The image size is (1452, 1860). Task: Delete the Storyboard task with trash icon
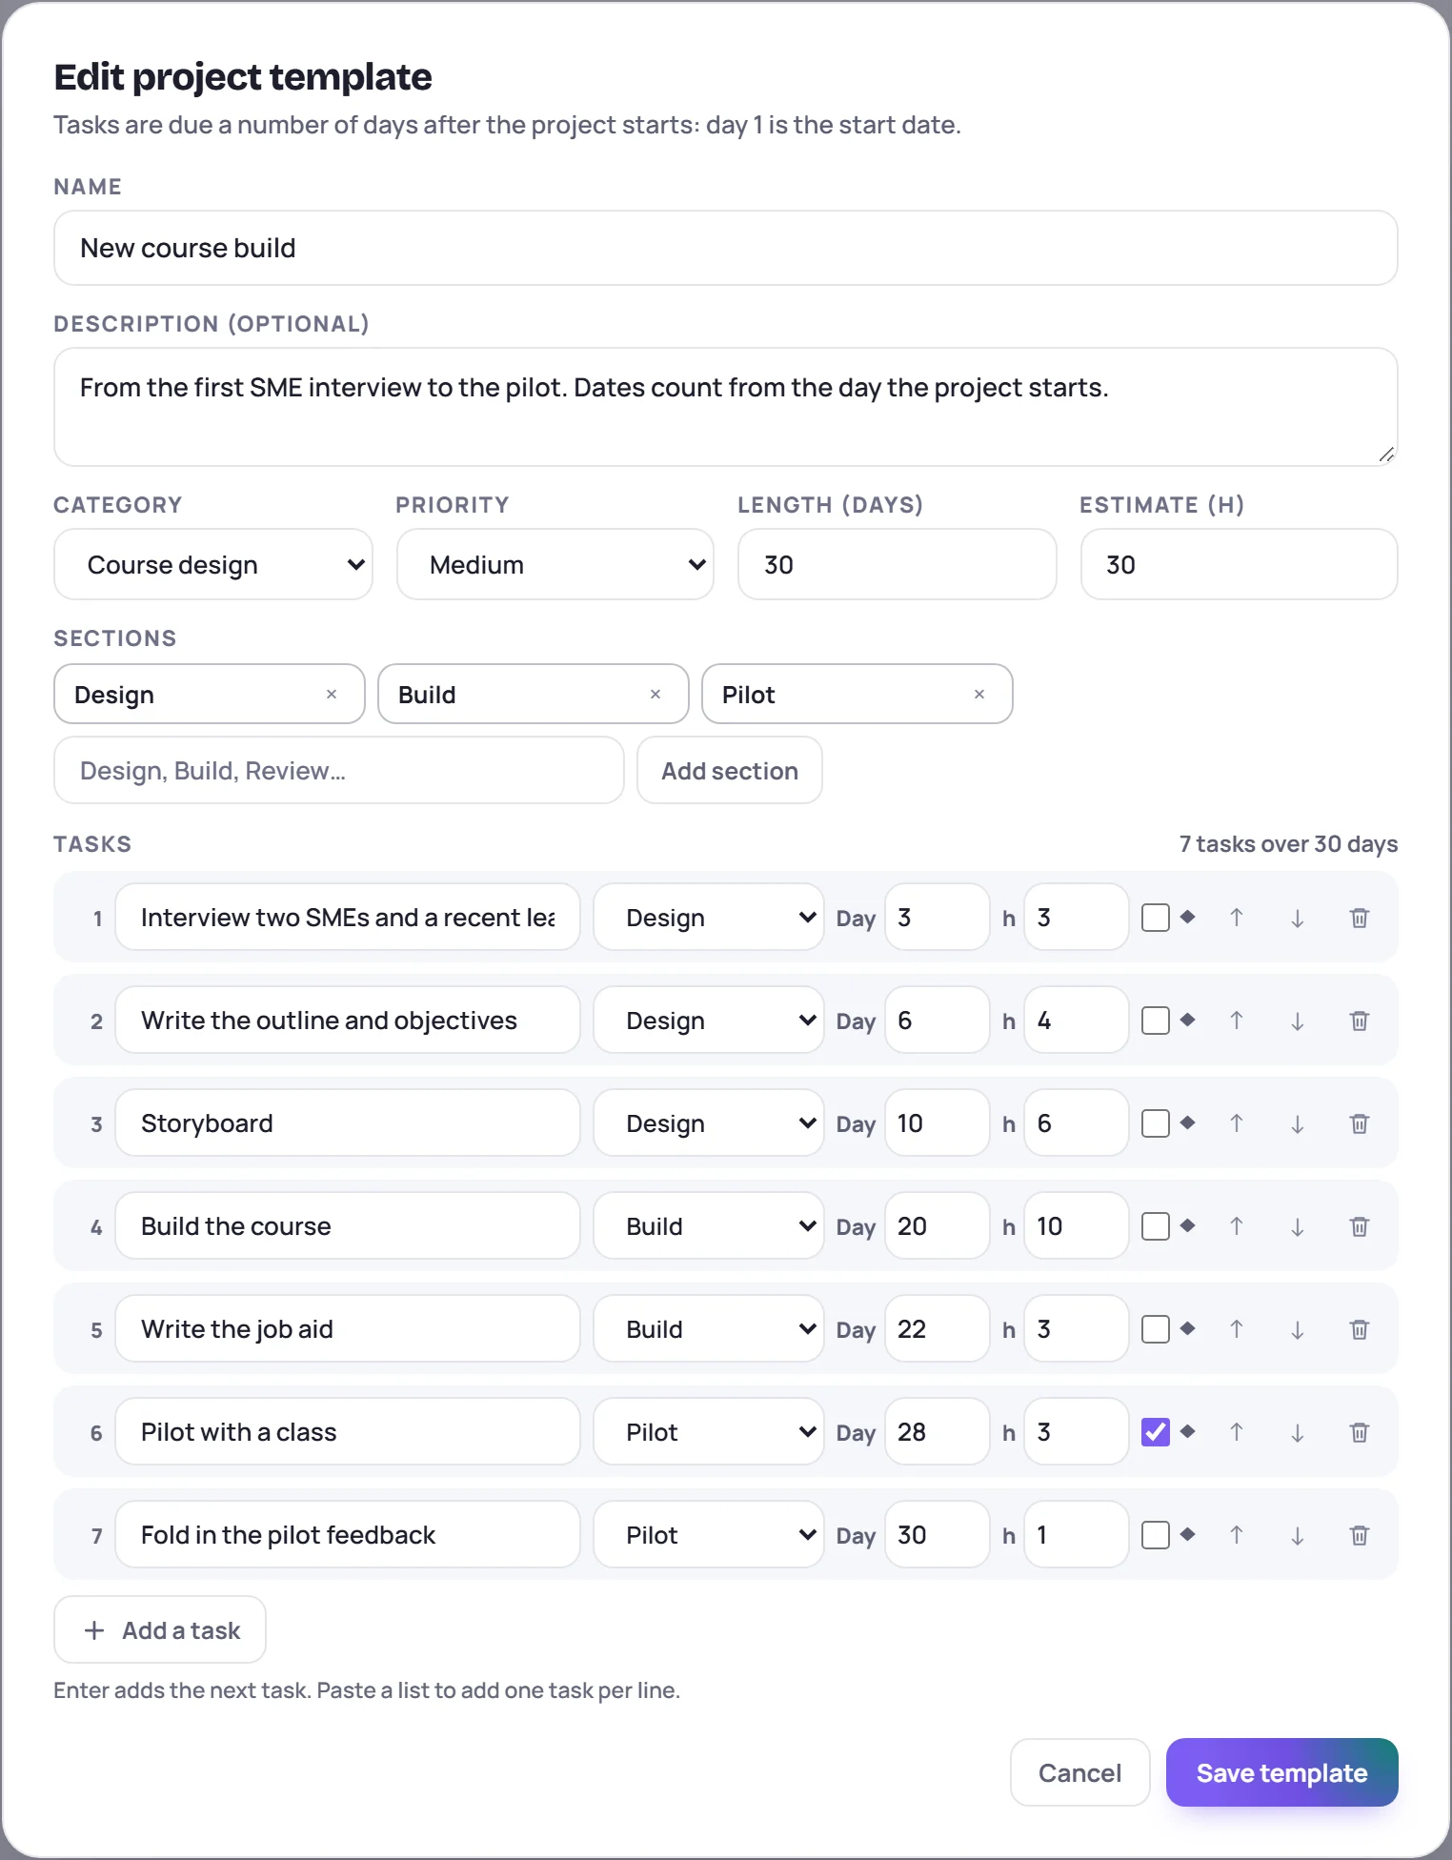click(x=1360, y=1123)
